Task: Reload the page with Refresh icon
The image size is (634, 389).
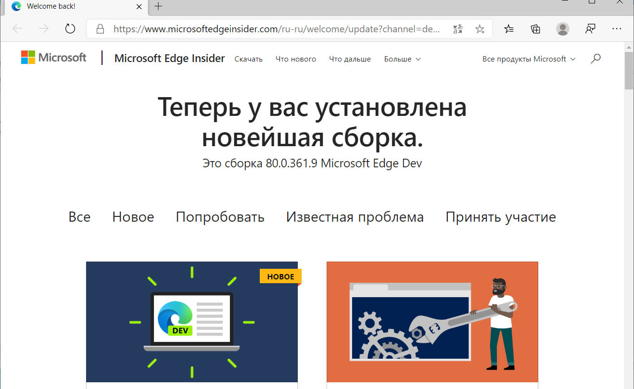Action: (70, 29)
